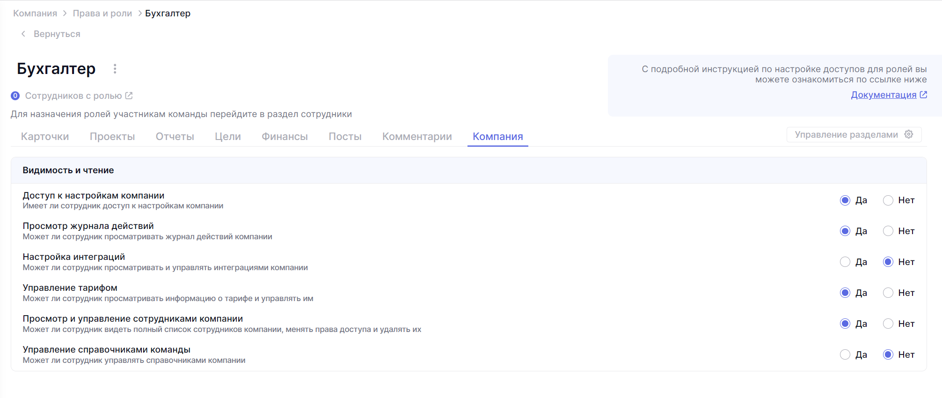
Task: Click the external link icon beside Сотрудников с ролью
Action: (129, 96)
